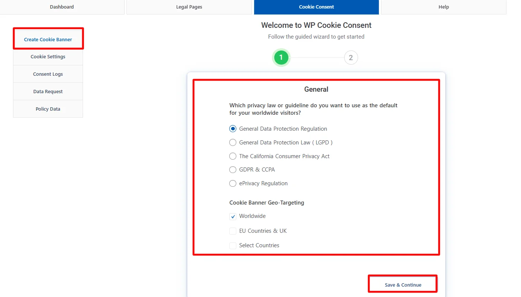
Task: Jump to wizard step 2 circle
Action: tap(351, 58)
